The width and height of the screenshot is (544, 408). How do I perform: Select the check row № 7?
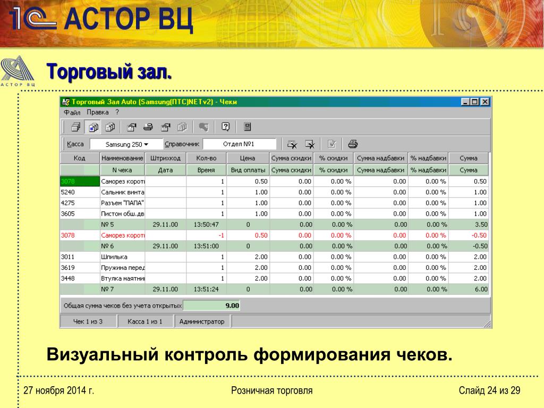coord(275,289)
